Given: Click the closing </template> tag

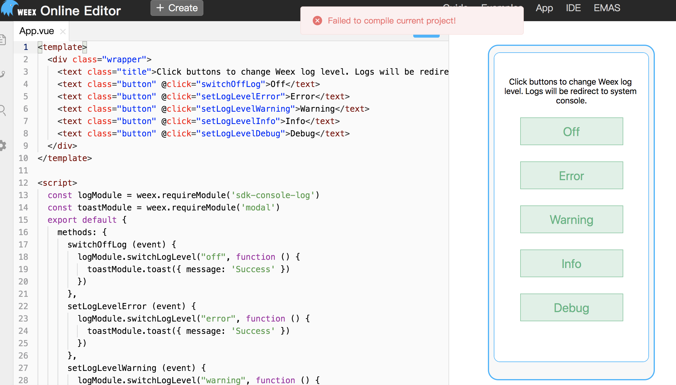Looking at the screenshot, I should pos(65,158).
